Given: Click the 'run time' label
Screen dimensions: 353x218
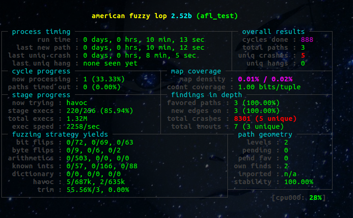Looking at the screenshot, I should [54, 40].
